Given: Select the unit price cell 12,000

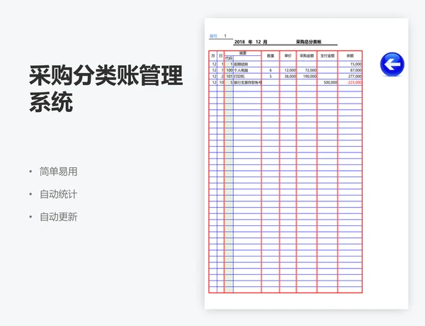Looking at the screenshot, I should click(x=288, y=70).
